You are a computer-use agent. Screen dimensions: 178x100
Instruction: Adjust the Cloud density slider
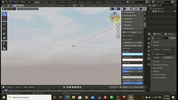tap(133, 71)
